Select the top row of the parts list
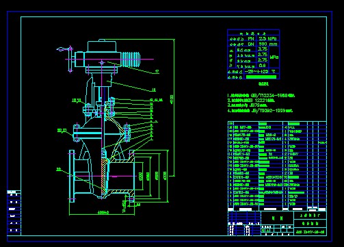This screenshot has width=344, height=247. pyautogui.click(x=277, y=123)
